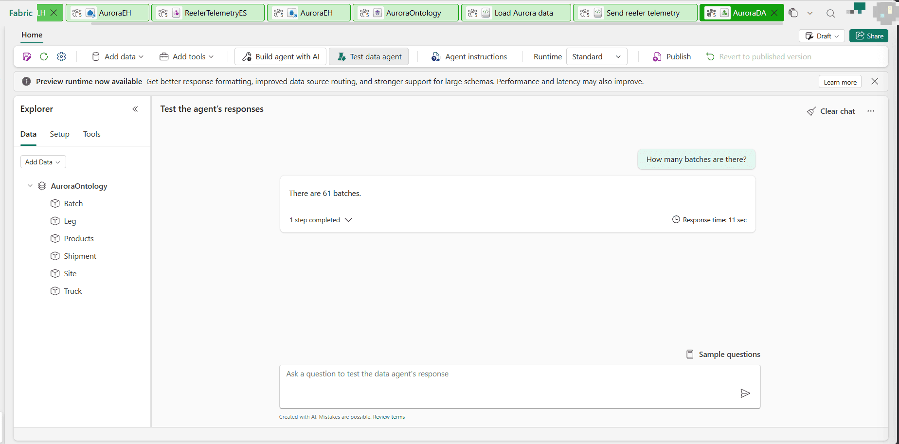Open chat more options ellipsis
This screenshot has width=899, height=444.
coord(871,111)
